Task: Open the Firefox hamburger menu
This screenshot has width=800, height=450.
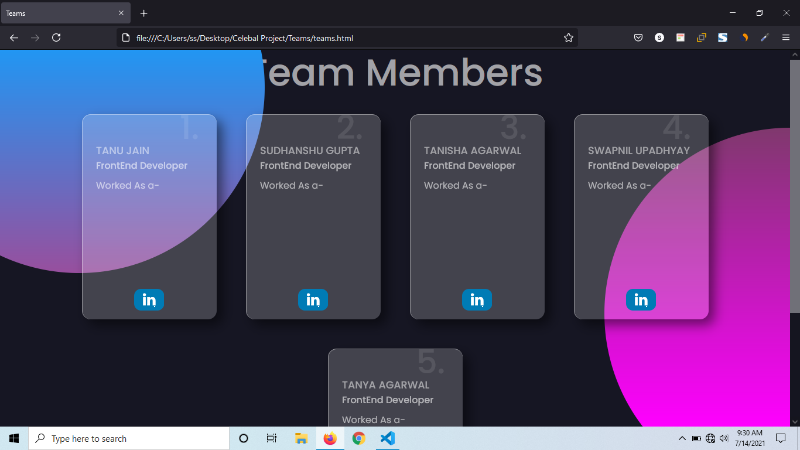Action: (786, 37)
